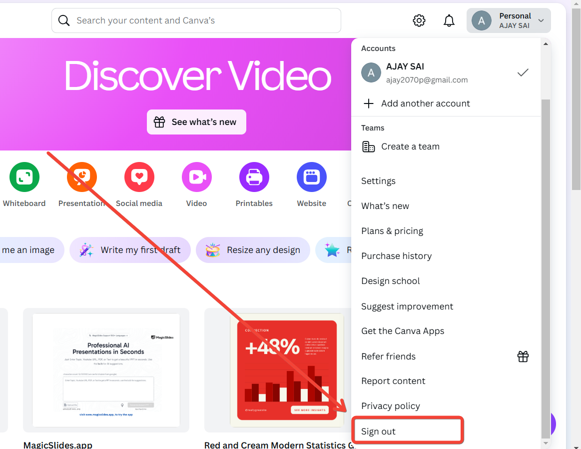The width and height of the screenshot is (581, 449).
Task: Open Settings from the account menu
Action: [446, 181]
